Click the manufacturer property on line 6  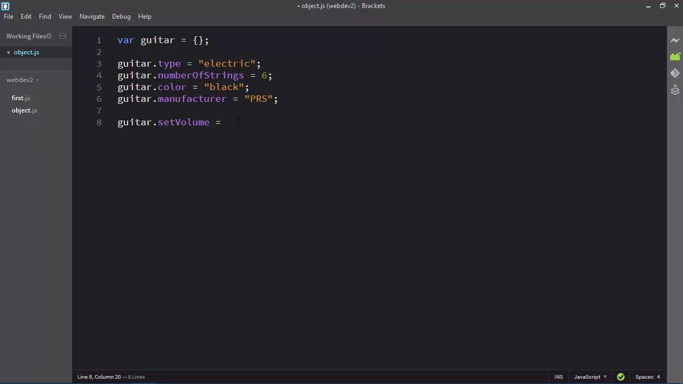pyautogui.click(x=192, y=99)
